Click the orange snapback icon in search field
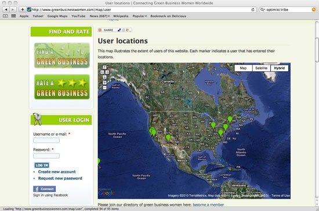The height and width of the screenshot is (211, 319). (314, 9)
